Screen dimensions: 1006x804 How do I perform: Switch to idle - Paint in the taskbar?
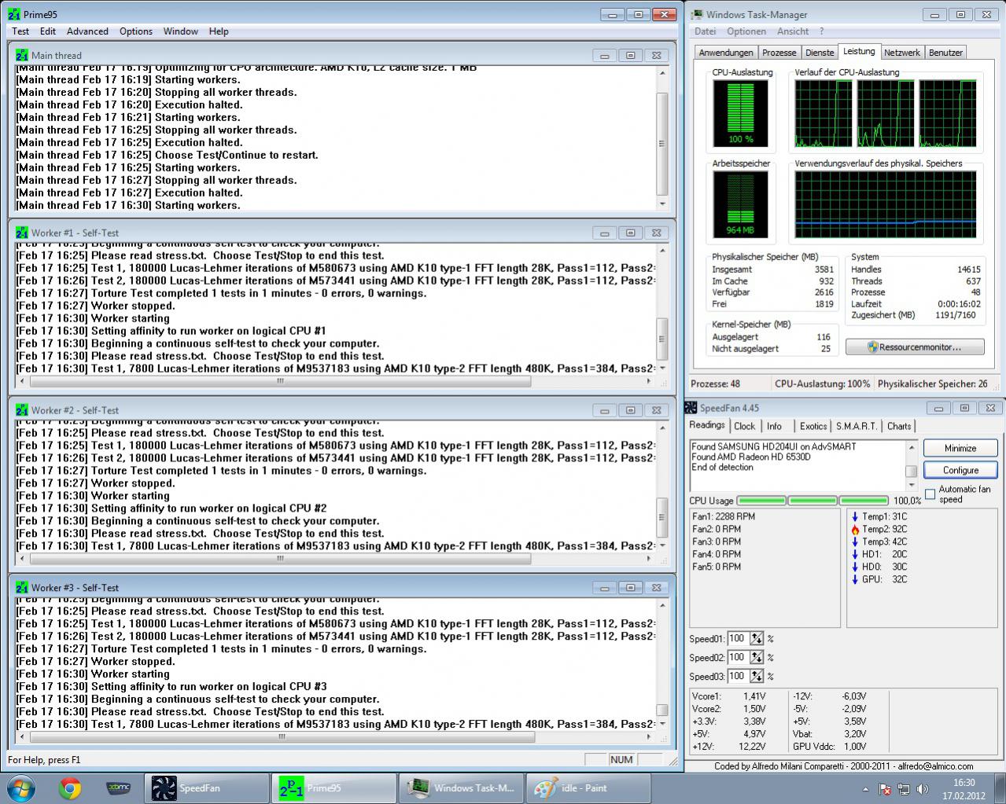coord(587,788)
